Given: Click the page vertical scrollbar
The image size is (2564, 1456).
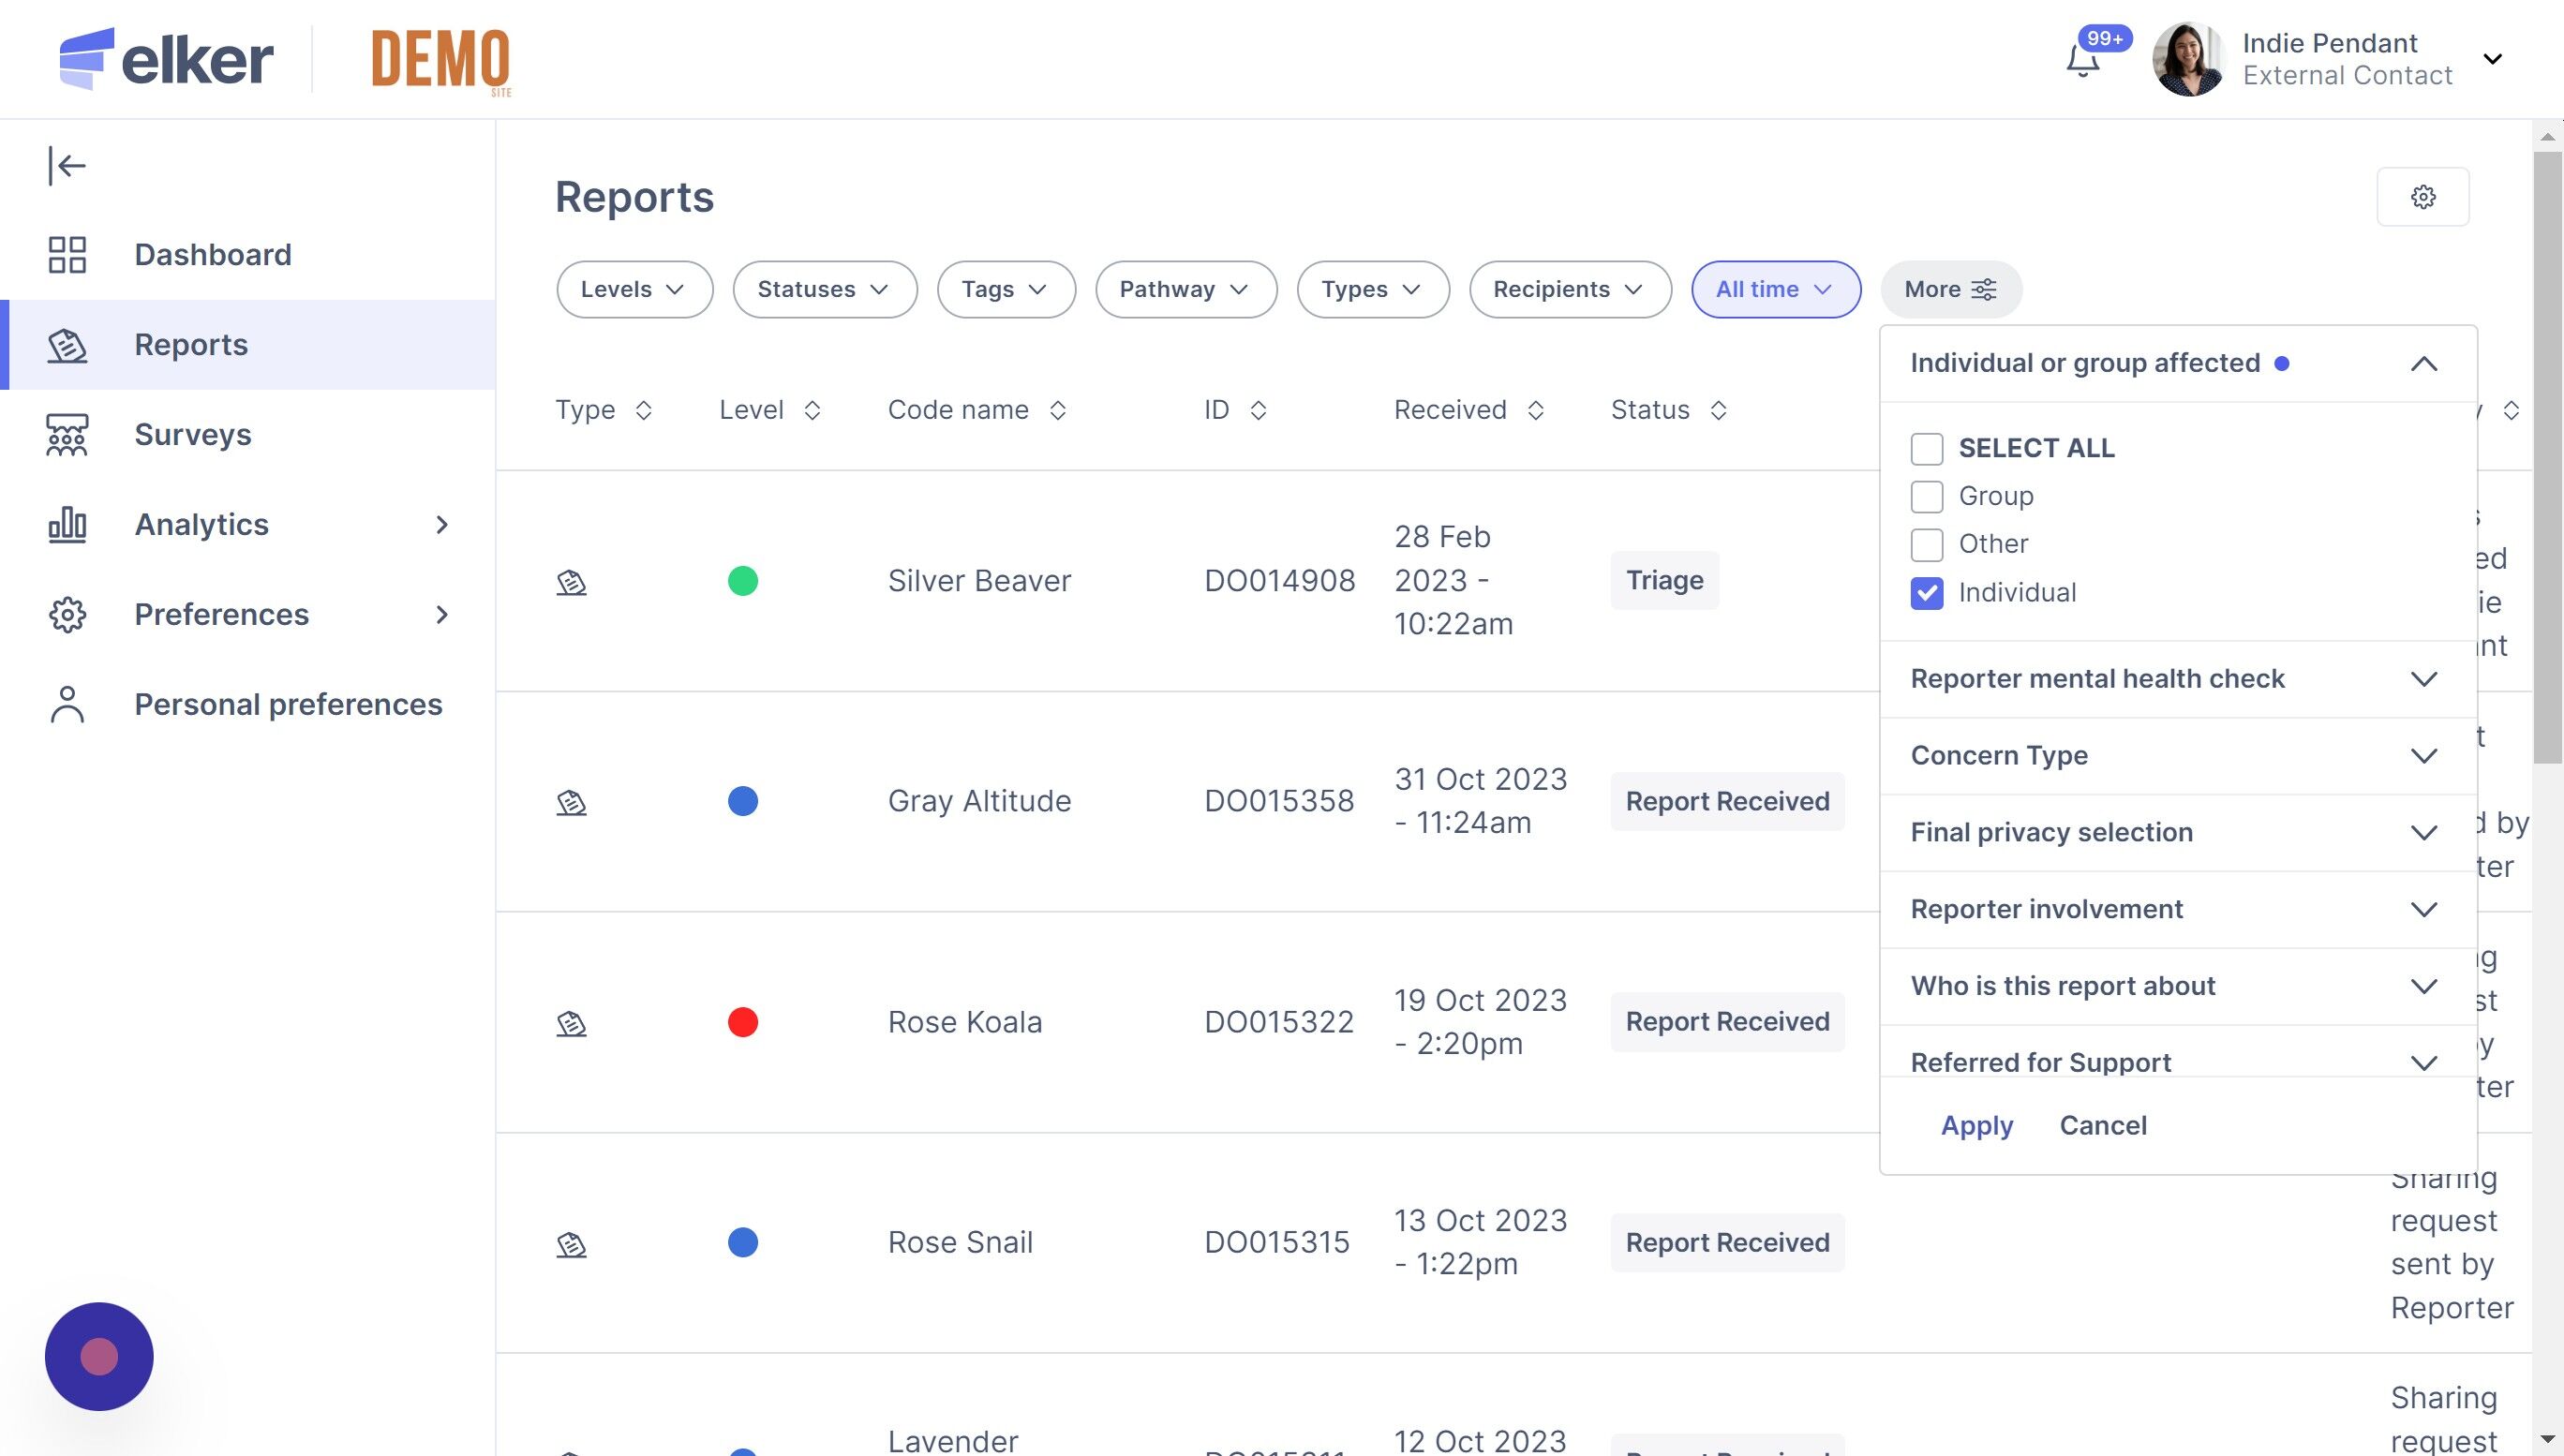Looking at the screenshot, I should click(2547, 460).
